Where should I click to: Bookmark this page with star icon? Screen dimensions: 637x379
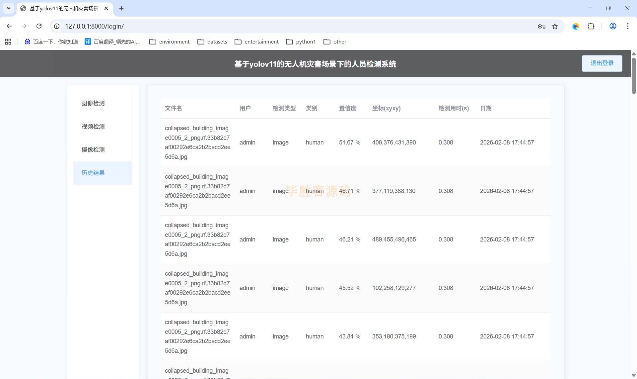point(555,26)
